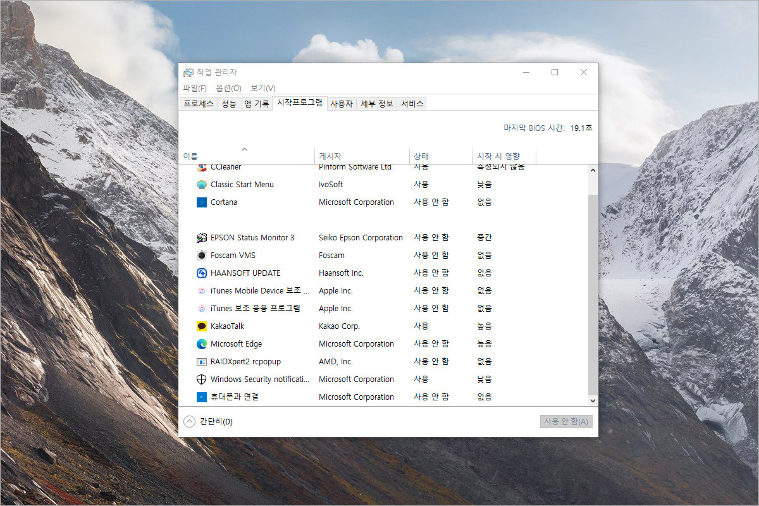
Task: Select the KakaoTalk yellow icon
Action: pos(202,326)
